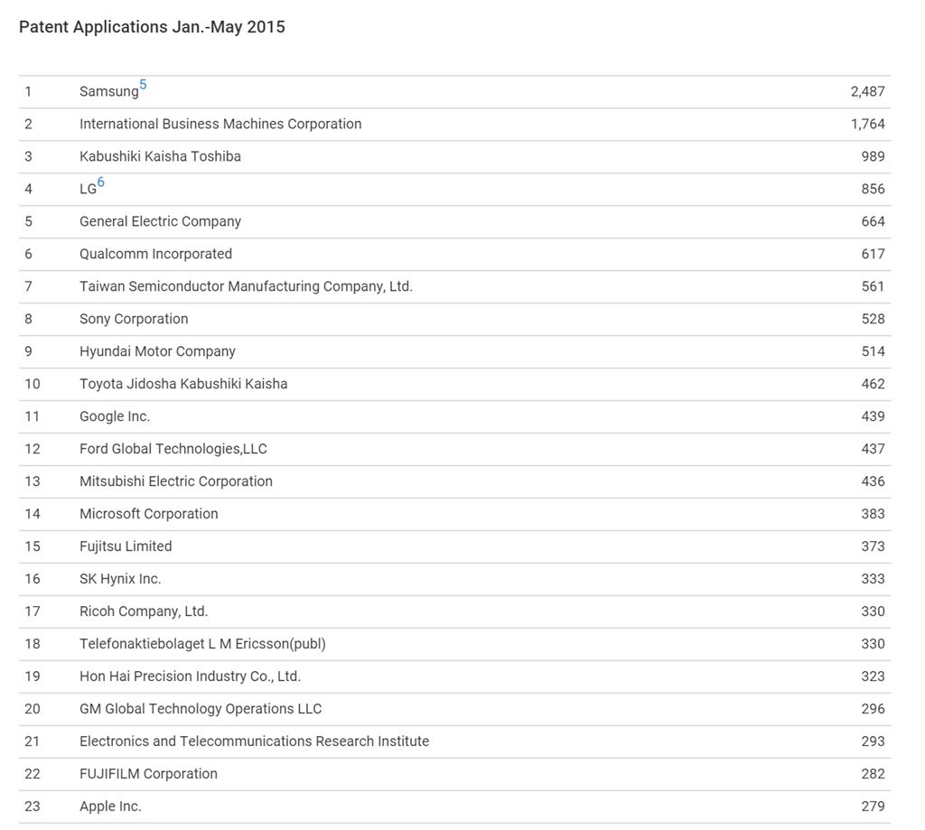This screenshot has width=925, height=830.
Task: Click on 'FUJIFILM Corporation'
Action: (x=149, y=773)
